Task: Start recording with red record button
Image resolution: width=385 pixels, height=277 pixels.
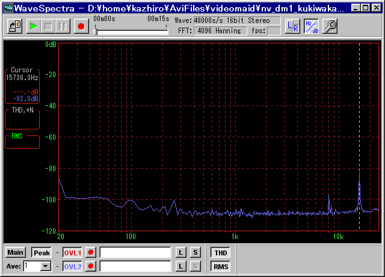Action: (x=81, y=26)
